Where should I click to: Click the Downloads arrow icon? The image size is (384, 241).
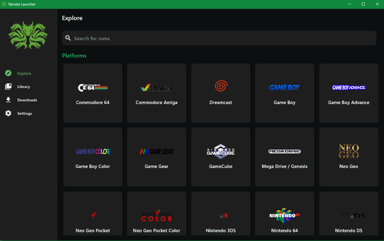click(x=8, y=100)
